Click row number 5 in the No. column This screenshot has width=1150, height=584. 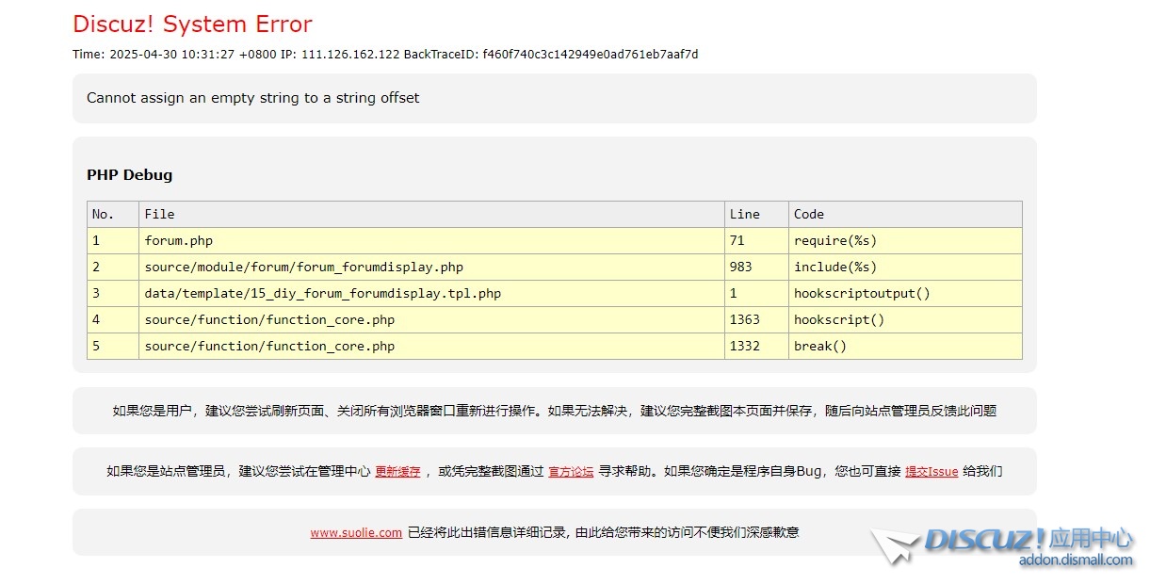click(x=113, y=346)
